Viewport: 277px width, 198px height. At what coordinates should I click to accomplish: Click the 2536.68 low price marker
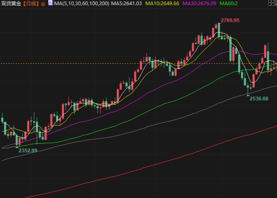point(259,99)
